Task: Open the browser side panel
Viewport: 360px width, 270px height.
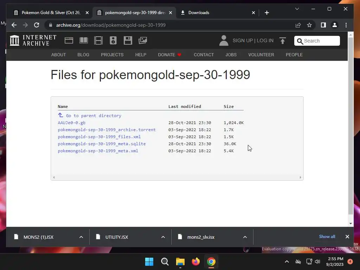Action: (323, 25)
